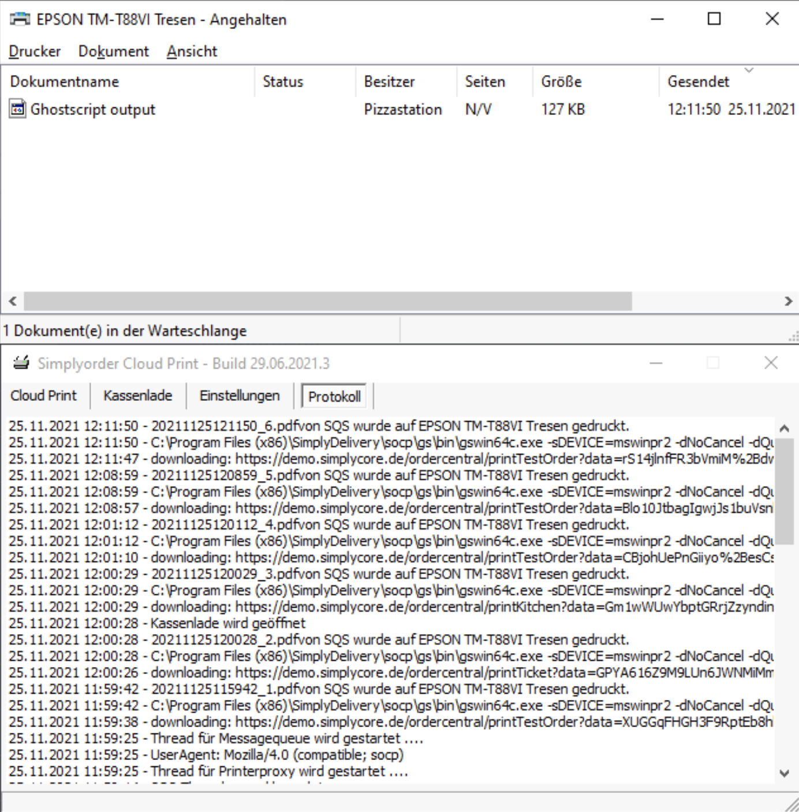Select the Ghostscript output print job
This screenshot has width=799, height=812.
92,109
